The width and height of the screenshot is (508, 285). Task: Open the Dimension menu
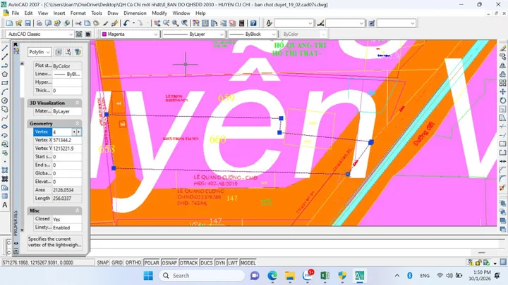(135, 13)
